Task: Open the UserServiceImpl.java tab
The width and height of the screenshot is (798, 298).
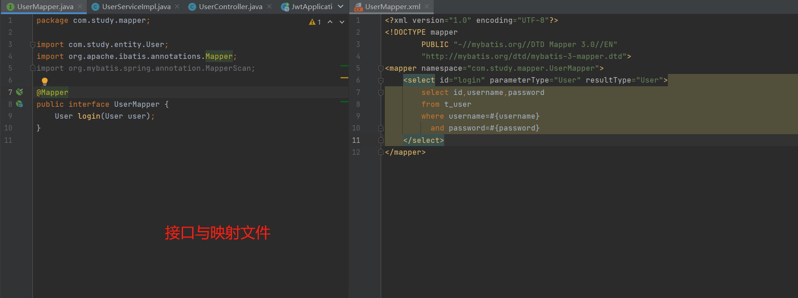Action: pyautogui.click(x=136, y=7)
